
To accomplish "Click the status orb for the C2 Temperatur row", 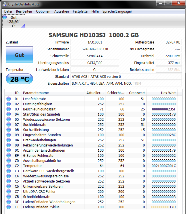I will tap(9, 166).
